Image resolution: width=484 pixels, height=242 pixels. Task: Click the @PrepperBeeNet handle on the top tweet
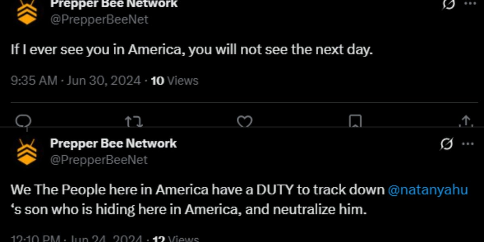point(99,19)
